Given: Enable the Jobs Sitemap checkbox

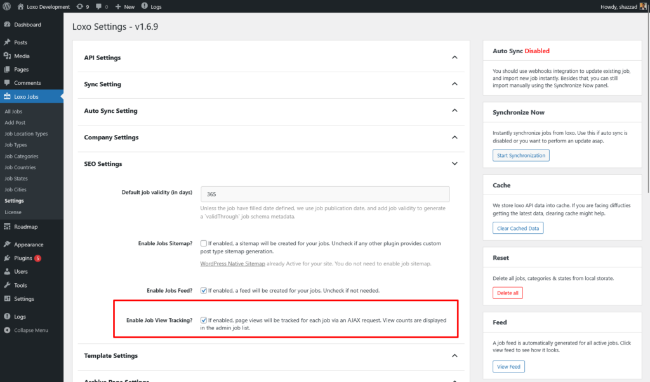Looking at the screenshot, I should coord(204,243).
